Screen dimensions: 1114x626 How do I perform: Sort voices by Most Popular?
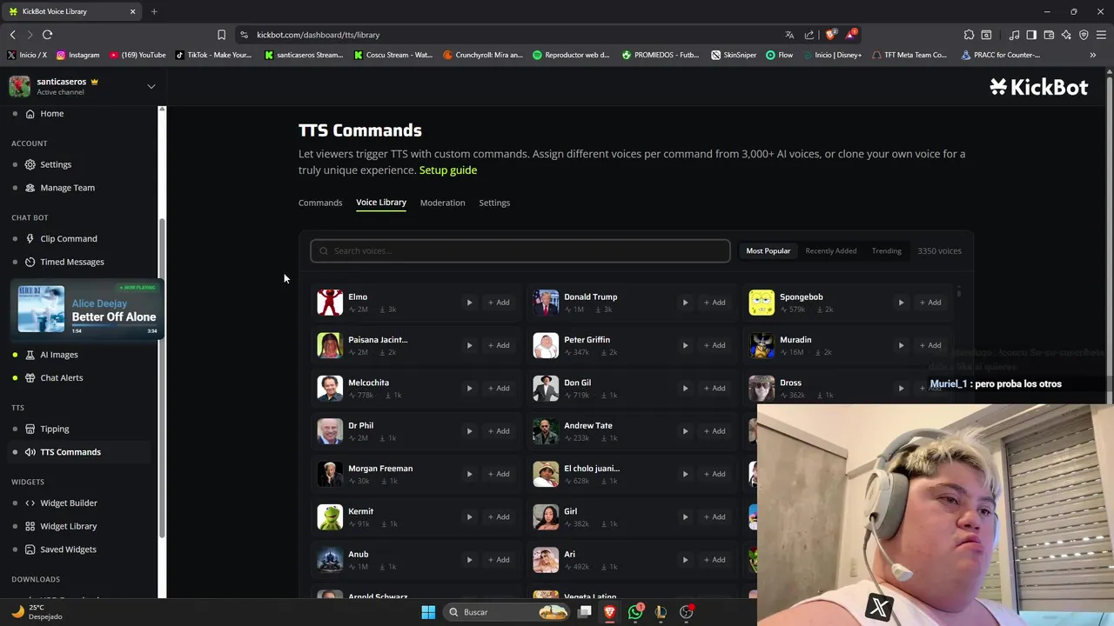[768, 250]
